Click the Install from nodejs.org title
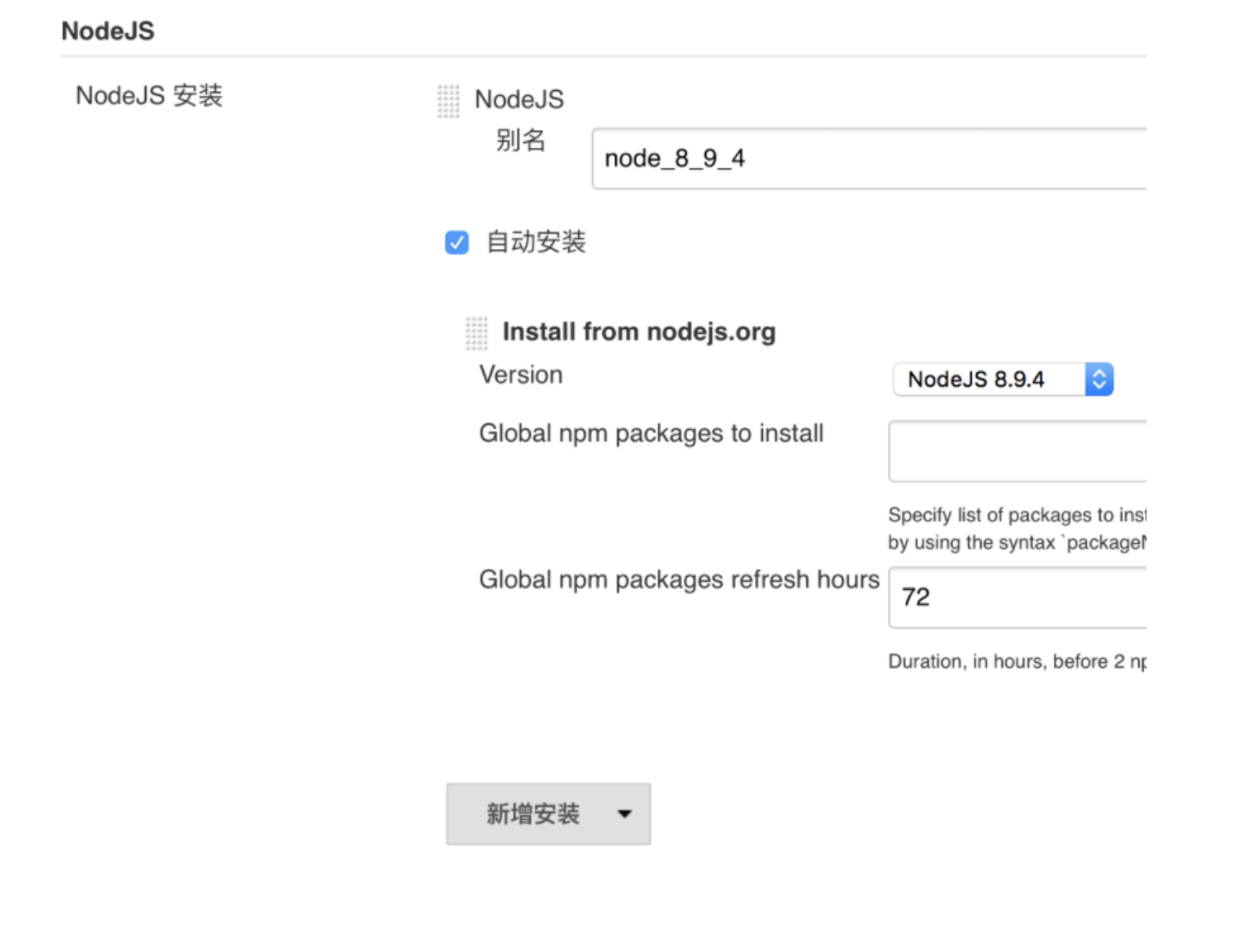 click(x=640, y=332)
